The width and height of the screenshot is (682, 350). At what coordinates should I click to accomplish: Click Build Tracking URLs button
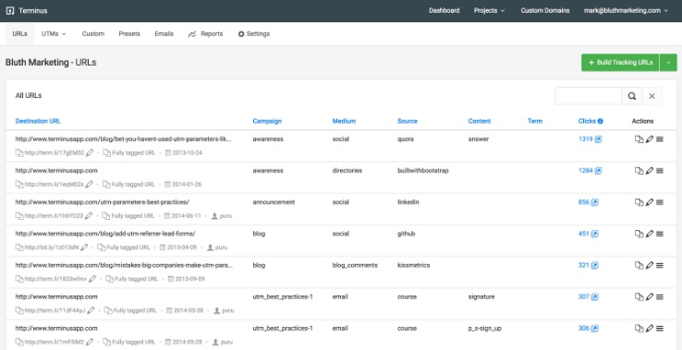pos(620,63)
